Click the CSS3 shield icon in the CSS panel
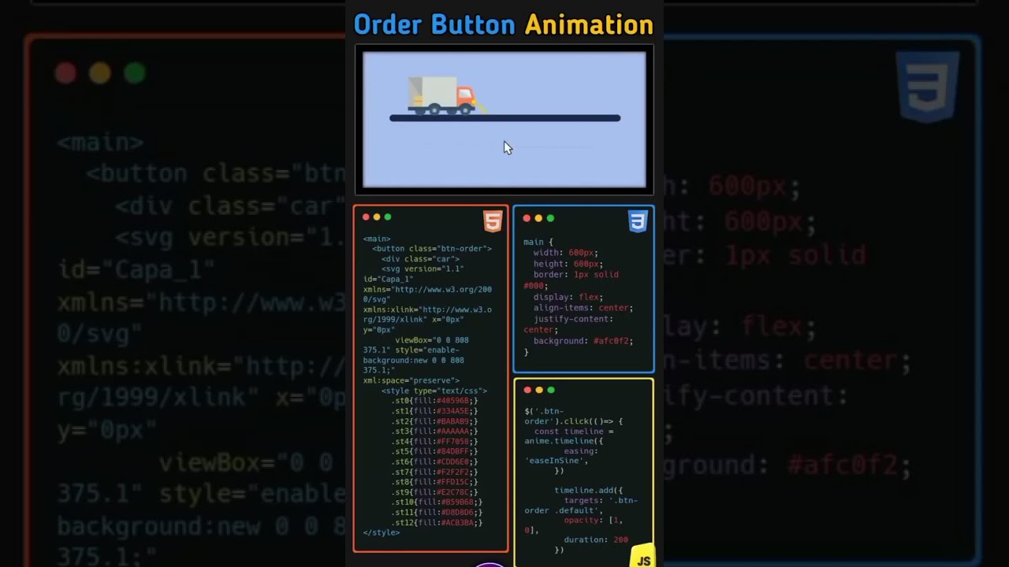The image size is (1009, 567). pos(638,221)
